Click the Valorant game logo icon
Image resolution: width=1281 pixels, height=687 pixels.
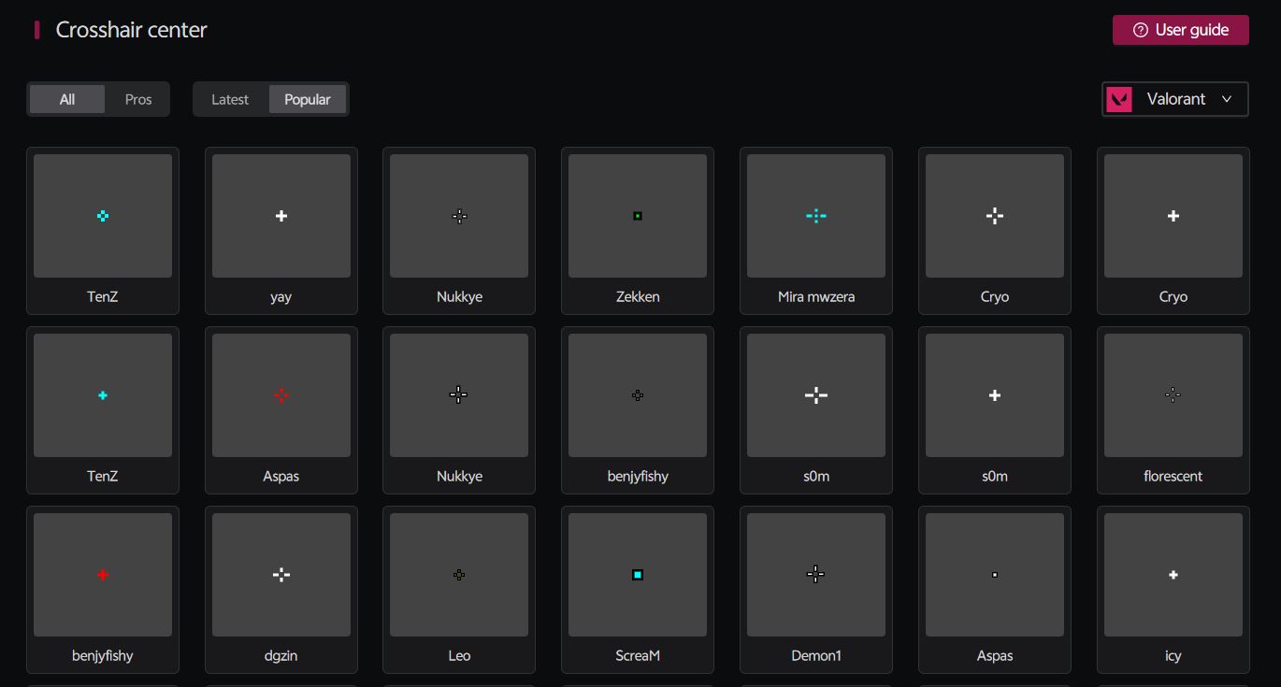[1119, 99]
